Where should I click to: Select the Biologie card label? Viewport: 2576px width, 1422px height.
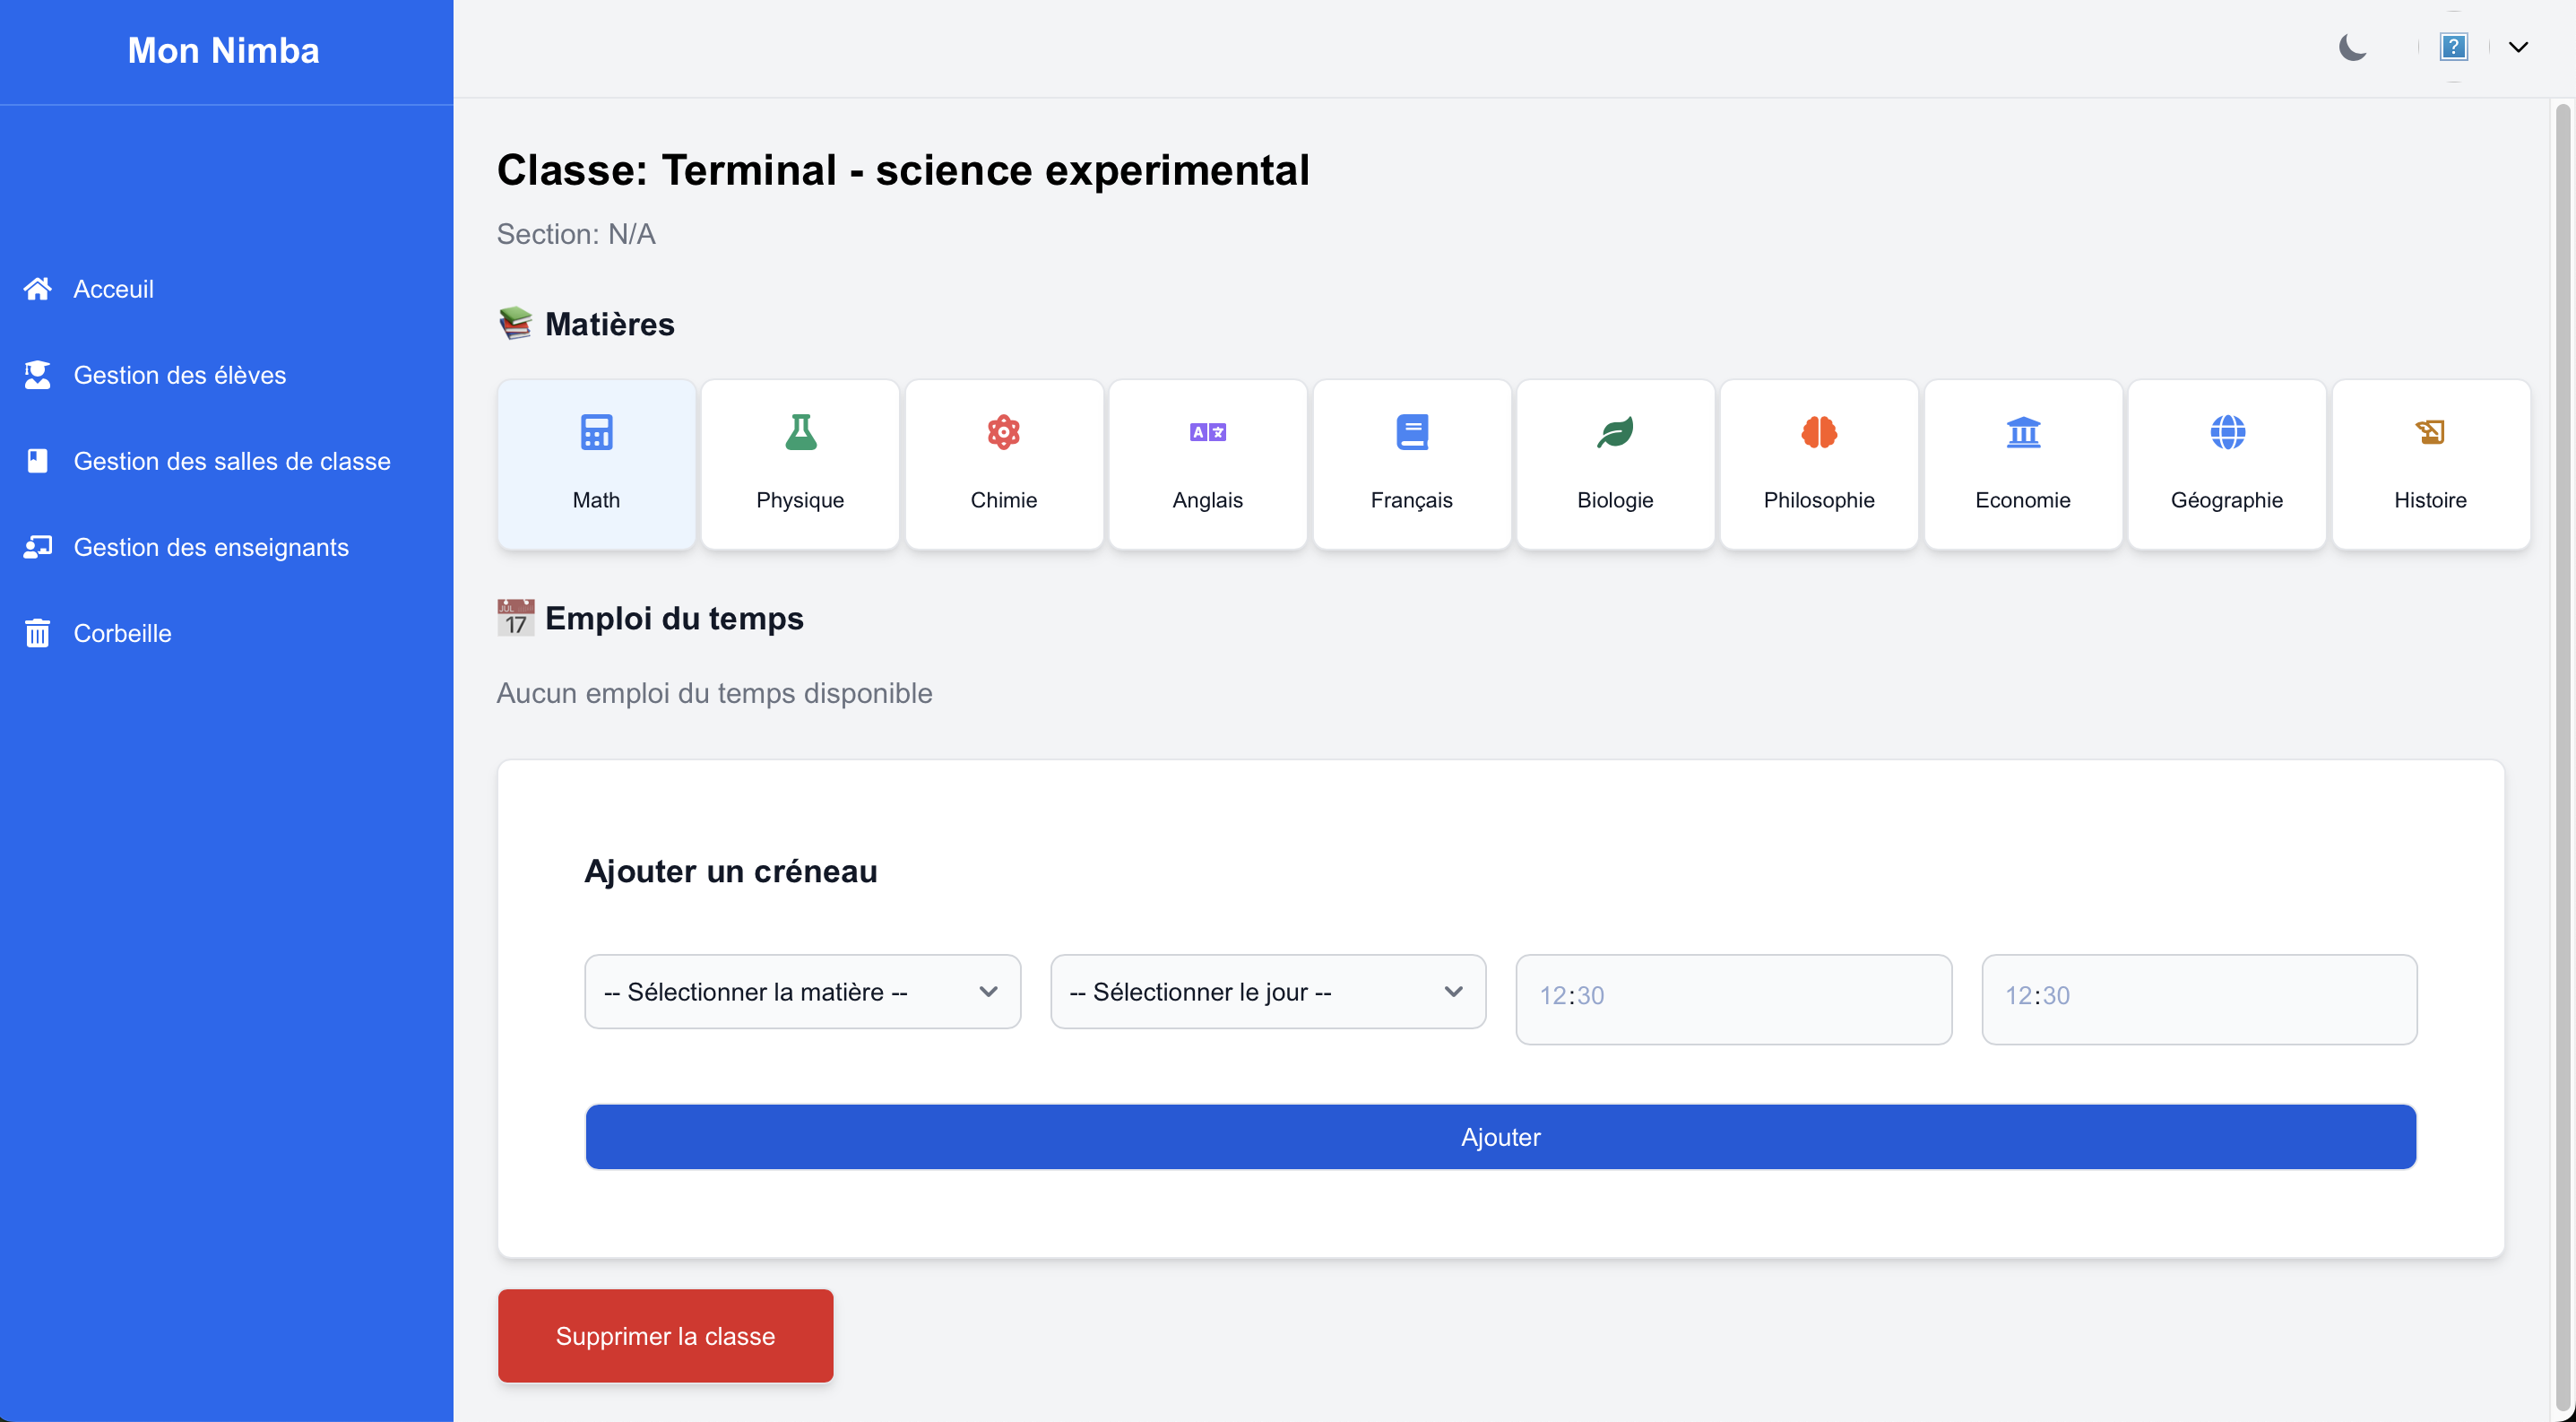1616,500
